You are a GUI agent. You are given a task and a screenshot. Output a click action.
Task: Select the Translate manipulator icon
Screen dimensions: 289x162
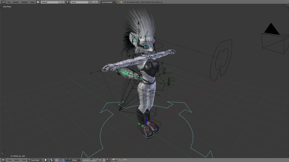click(63, 160)
